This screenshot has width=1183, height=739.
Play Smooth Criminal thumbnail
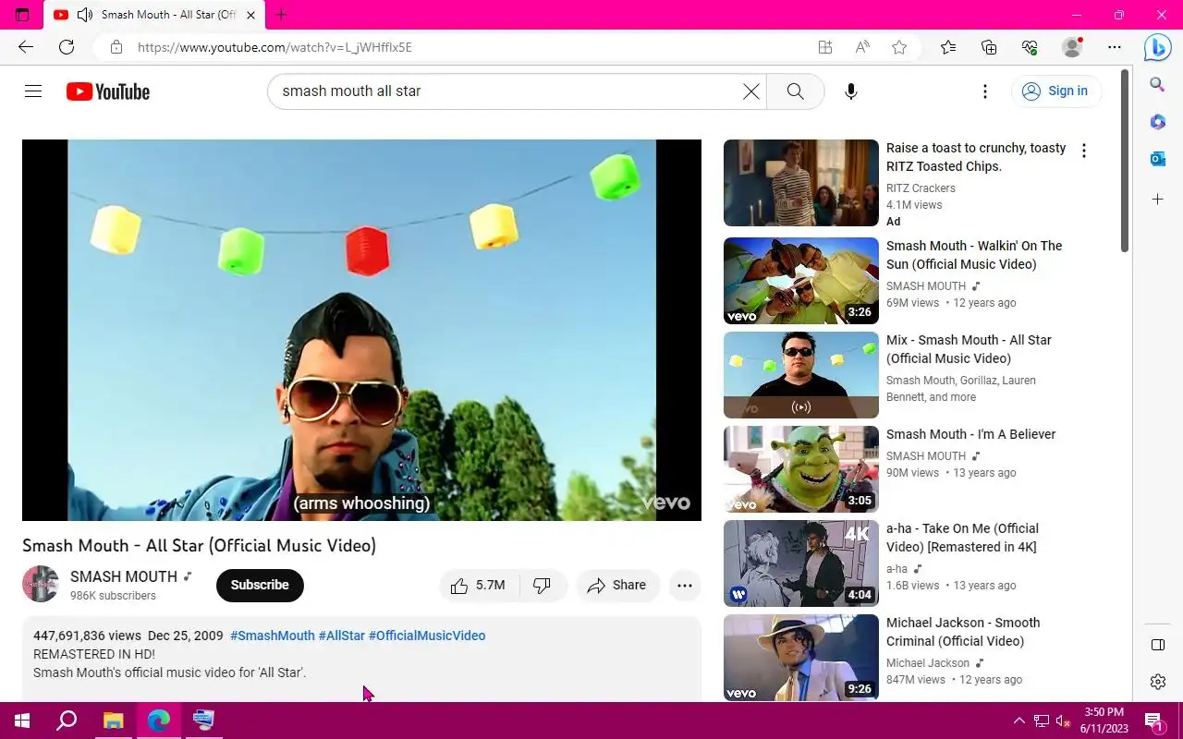[801, 658]
